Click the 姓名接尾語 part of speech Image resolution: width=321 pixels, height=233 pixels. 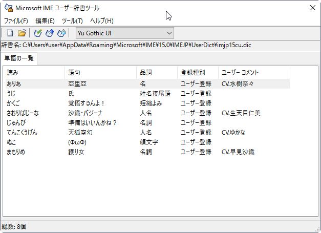click(x=155, y=94)
